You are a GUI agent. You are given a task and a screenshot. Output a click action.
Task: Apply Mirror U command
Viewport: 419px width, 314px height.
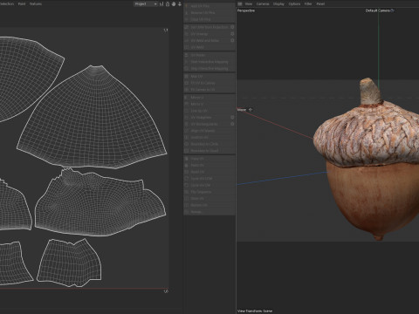click(209, 98)
